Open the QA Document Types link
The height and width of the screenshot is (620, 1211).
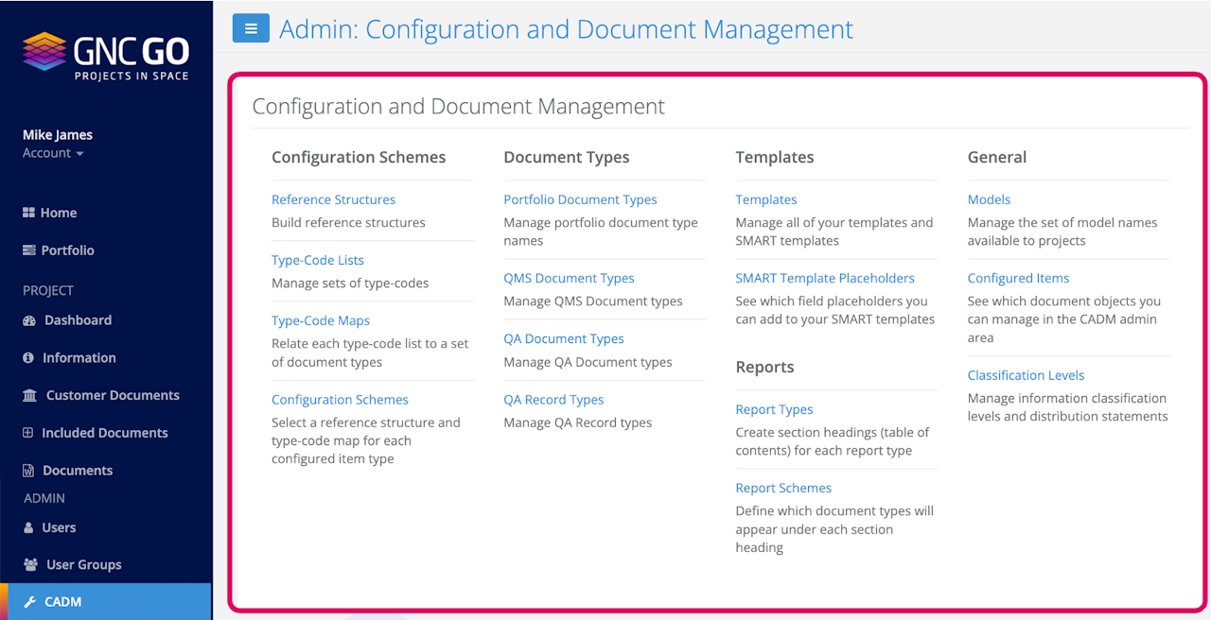(x=564, y=338)
